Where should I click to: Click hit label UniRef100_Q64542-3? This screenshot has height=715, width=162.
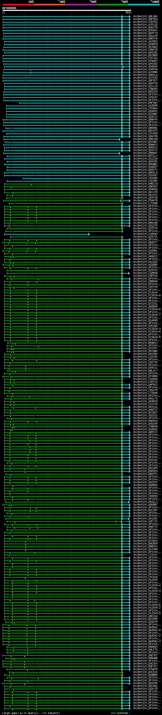[x=147, y=641]
